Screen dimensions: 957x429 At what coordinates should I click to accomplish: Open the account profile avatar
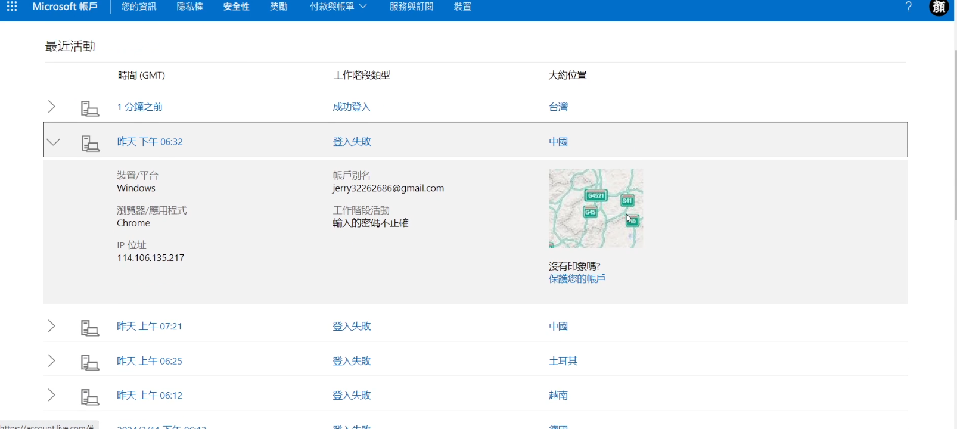939,7
